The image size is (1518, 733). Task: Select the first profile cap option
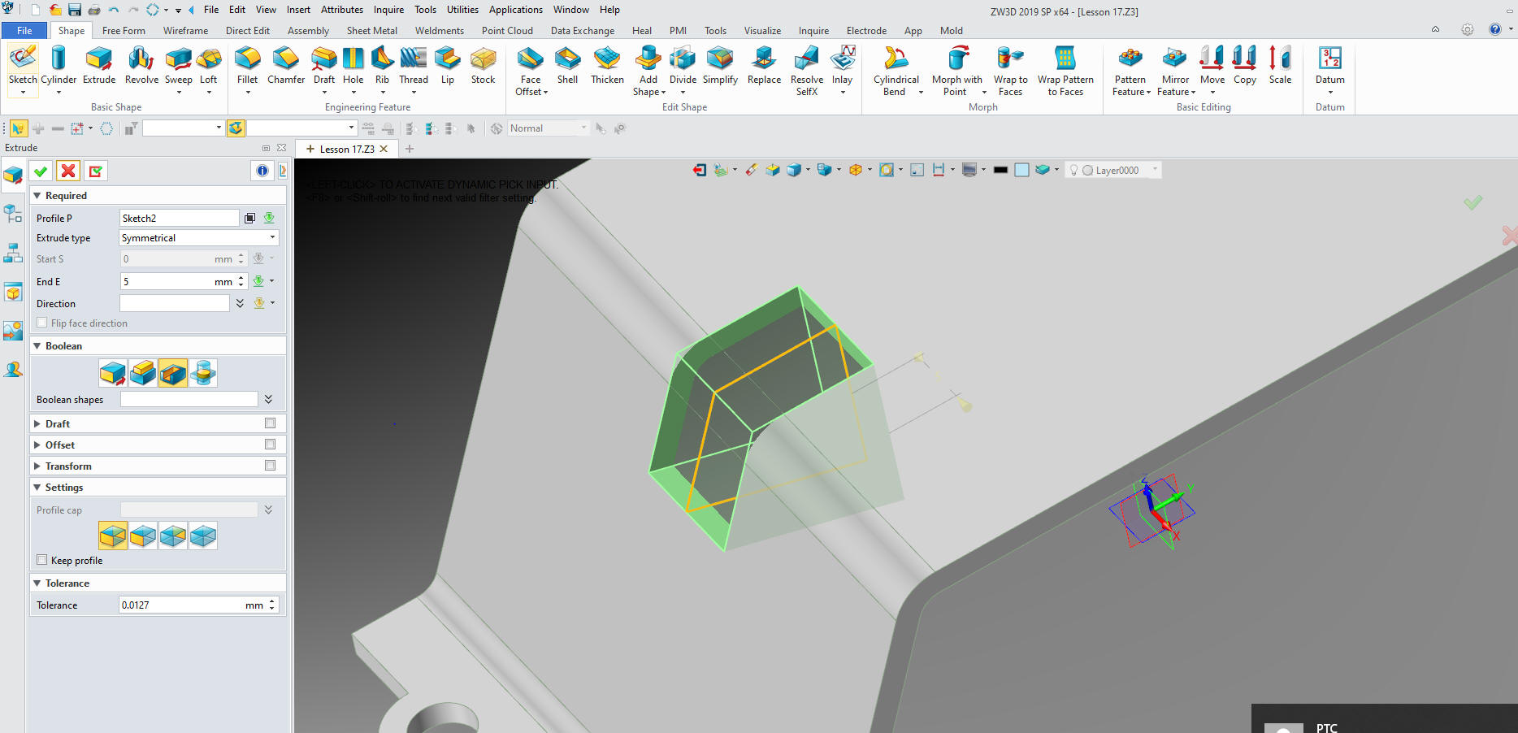[113, 536]
